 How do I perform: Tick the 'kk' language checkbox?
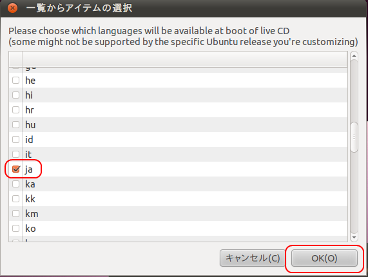point(15,199)
